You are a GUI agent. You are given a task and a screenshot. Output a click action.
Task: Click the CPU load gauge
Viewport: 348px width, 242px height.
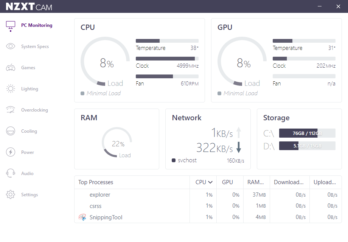point(105,61)
